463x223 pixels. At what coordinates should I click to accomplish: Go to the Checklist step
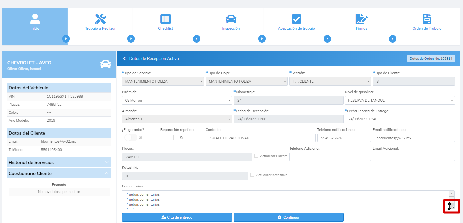pos(165,29)
